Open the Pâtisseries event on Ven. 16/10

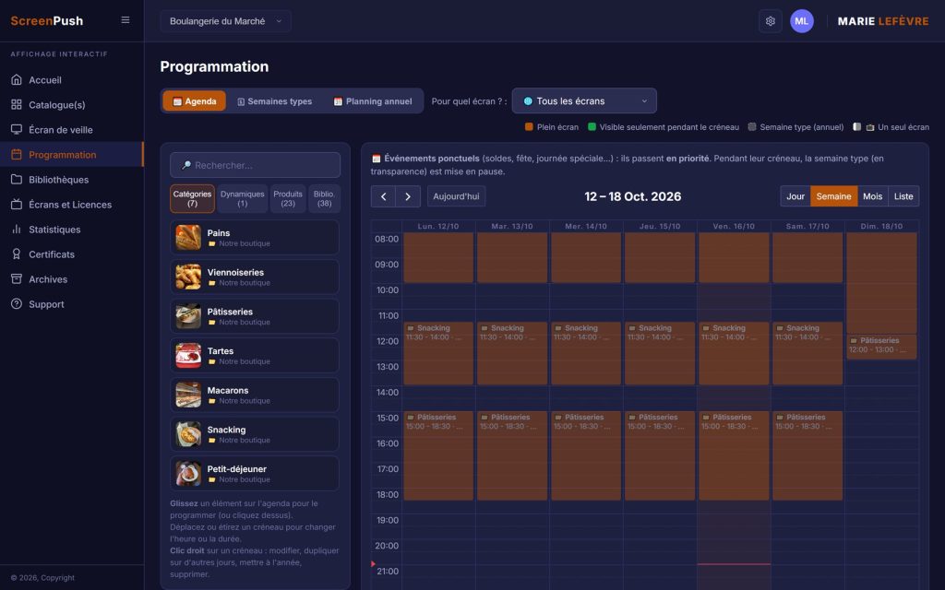[734, 455]
